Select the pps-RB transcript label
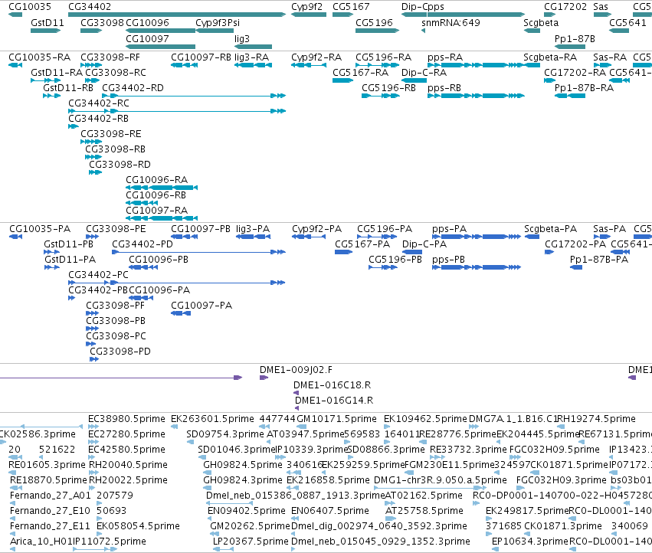This screenshot has width=652, height=553. tap(444, 88)
